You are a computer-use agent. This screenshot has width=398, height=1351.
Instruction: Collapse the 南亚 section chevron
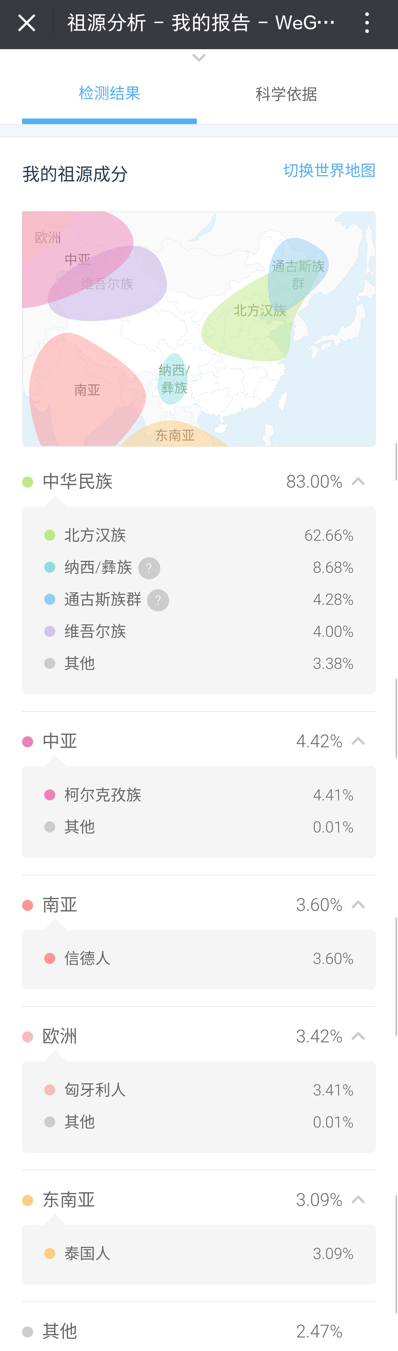[358, 905]
